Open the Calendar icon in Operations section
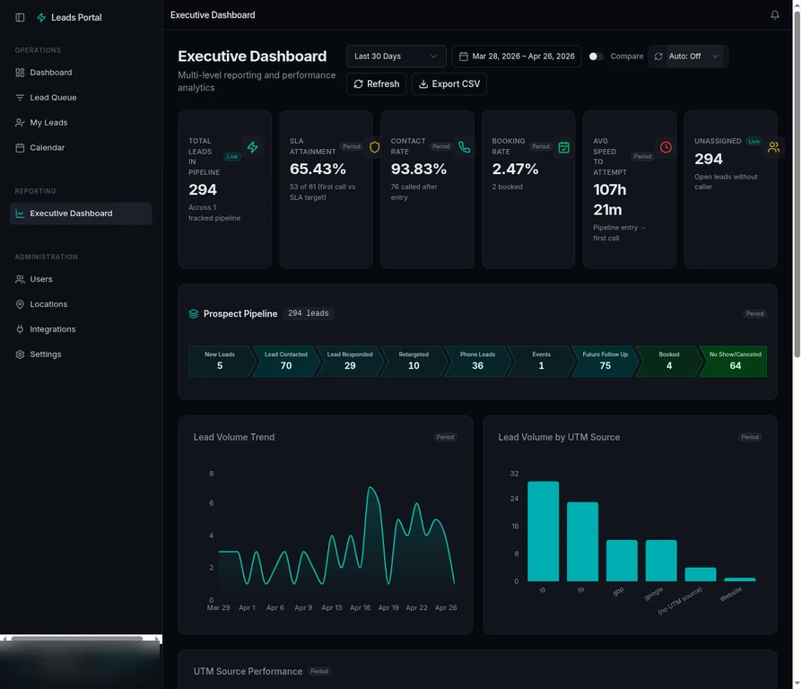The width and height of the screenshot is (802, 689). [20, 147]
